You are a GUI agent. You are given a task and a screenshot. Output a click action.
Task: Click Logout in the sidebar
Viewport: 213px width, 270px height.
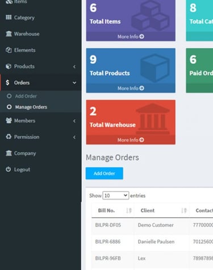[41, 169]
